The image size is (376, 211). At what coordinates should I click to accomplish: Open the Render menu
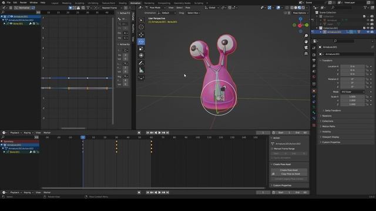pos(23,2)
